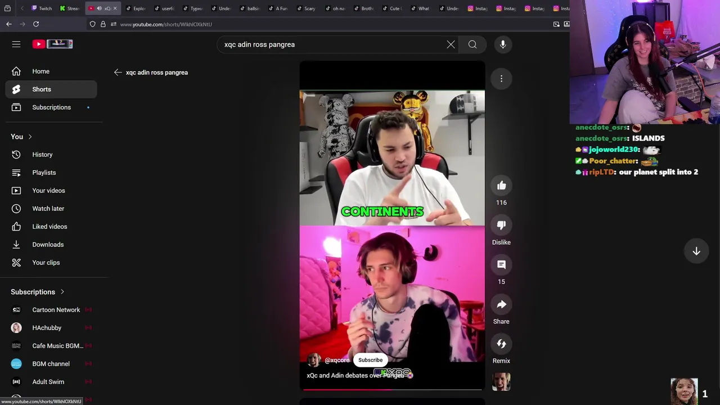Clear the search text with the X

click(x=451, y=44)
